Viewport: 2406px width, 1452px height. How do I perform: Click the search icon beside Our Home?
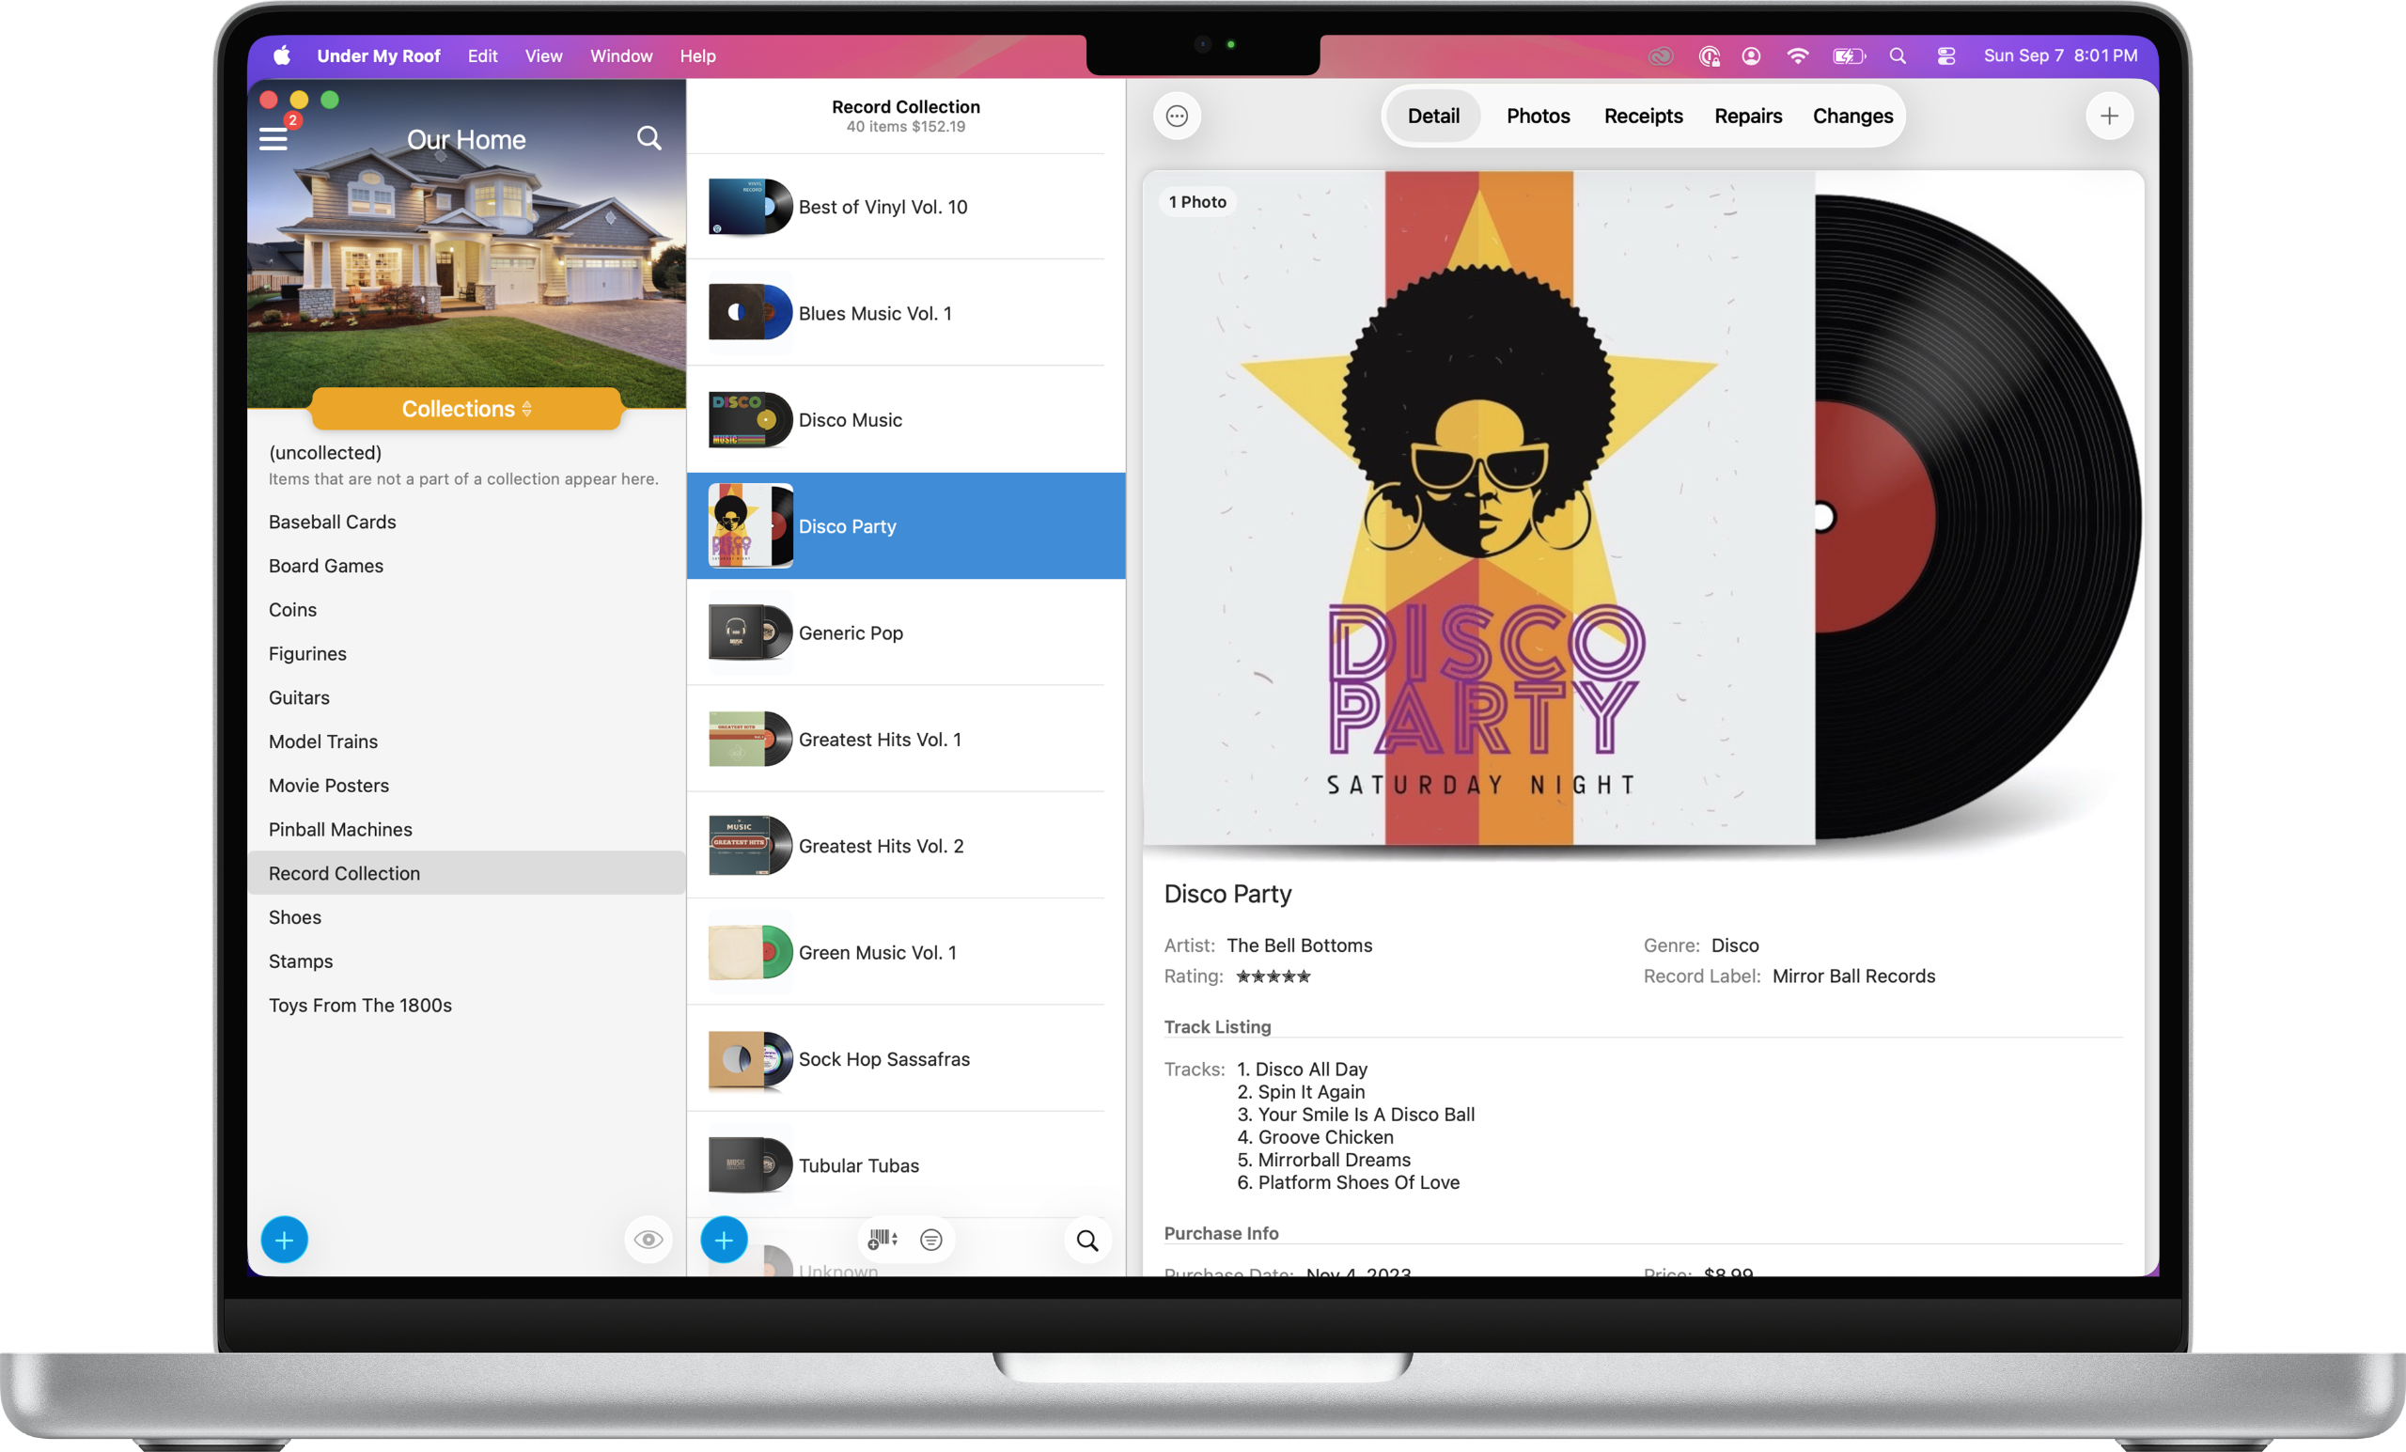(x=648, y=139)
